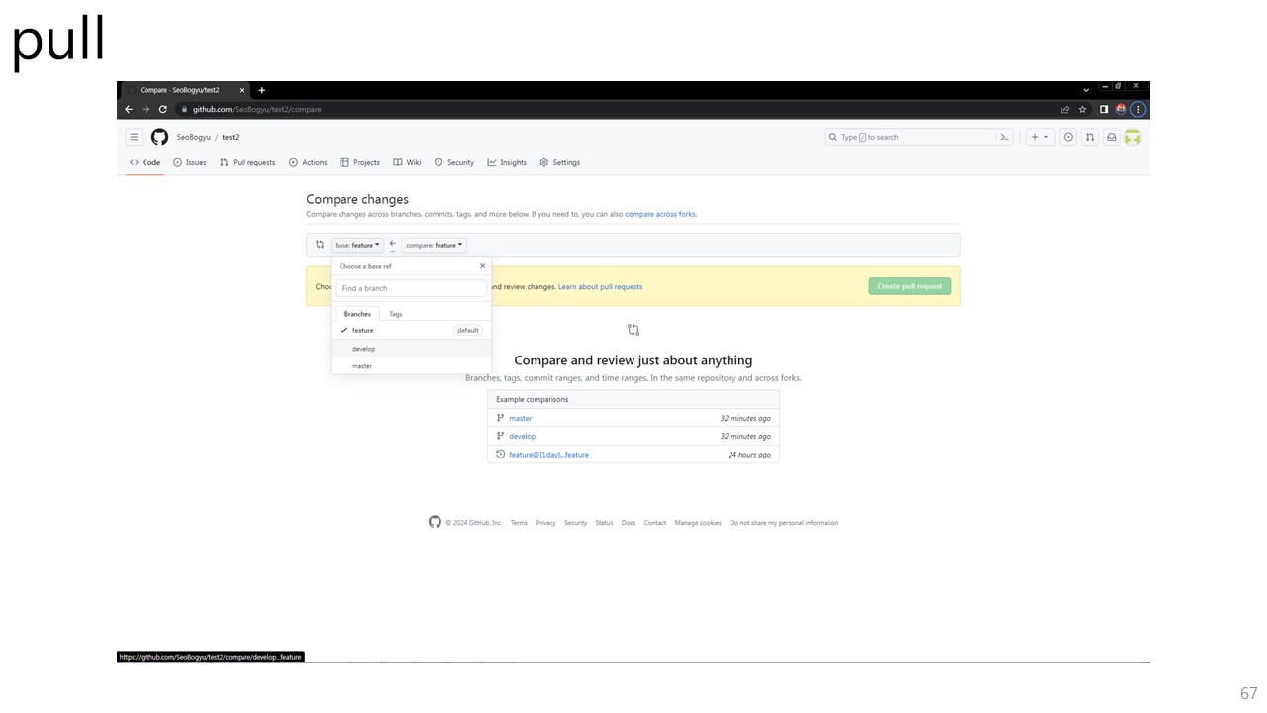
Task: Open the user avatar menu
Action: pyautogui.click(x=1133, y=137)
